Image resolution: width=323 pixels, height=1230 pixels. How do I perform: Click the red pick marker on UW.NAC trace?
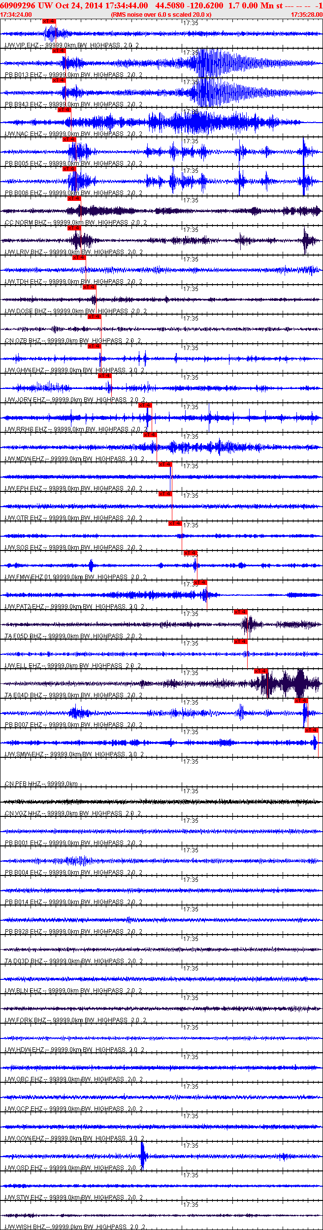pos(65,110)
